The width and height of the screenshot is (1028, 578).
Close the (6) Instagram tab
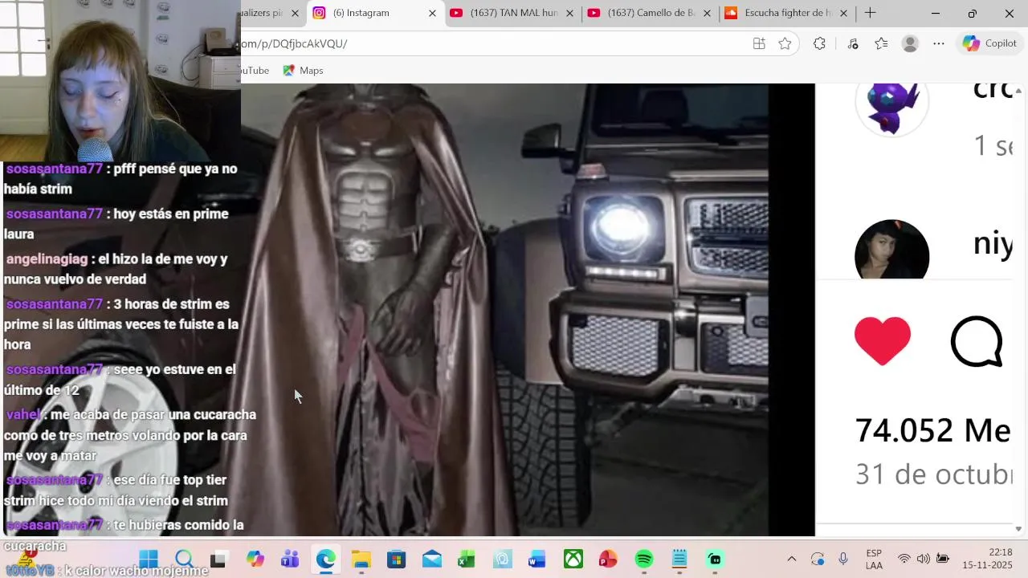(x=432, y=13)
